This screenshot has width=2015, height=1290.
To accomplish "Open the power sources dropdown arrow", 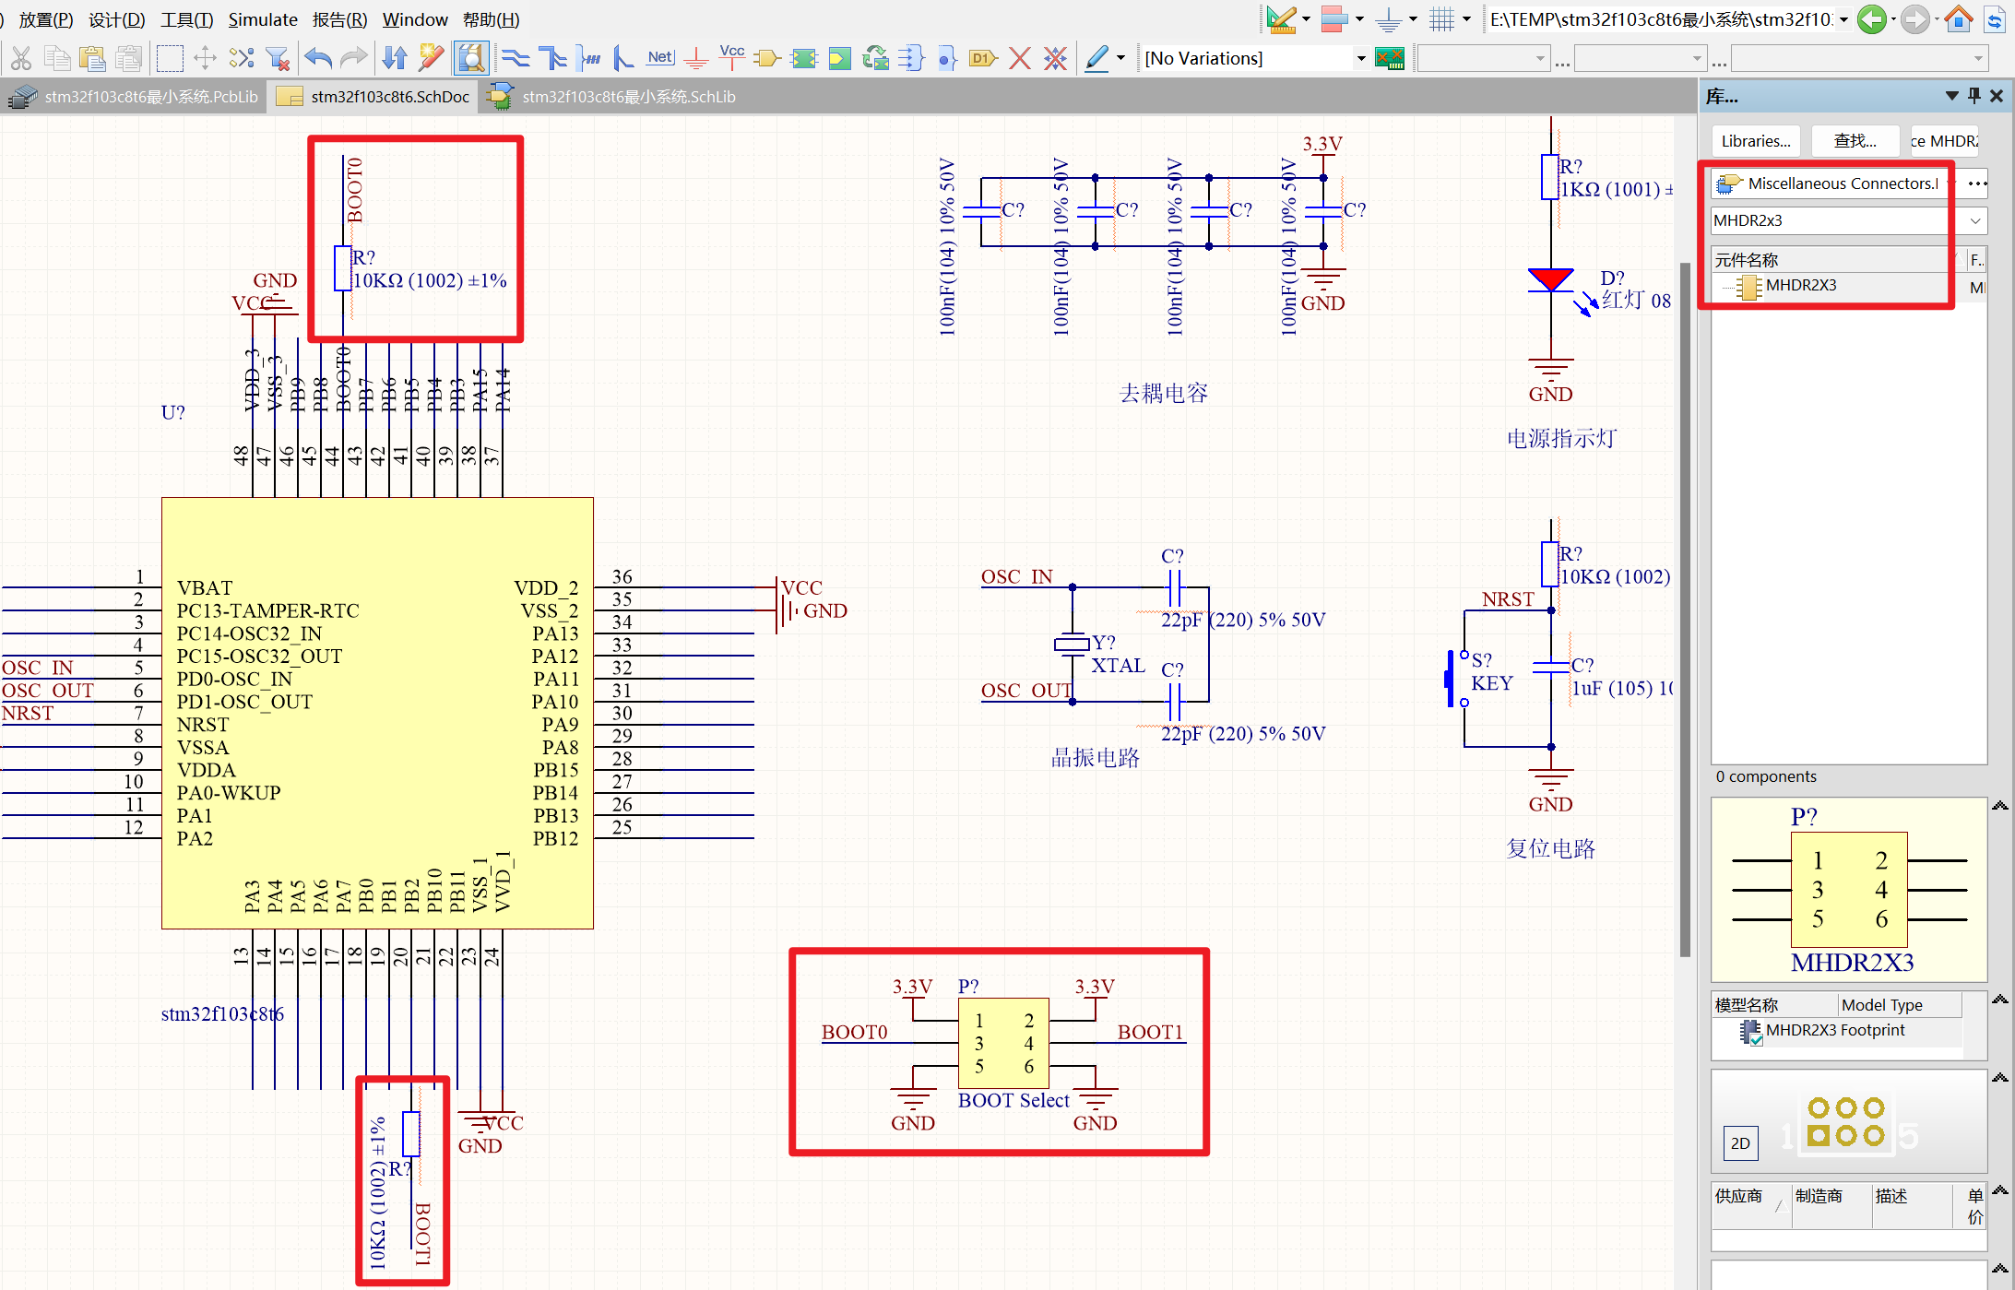I will pos(1413,19).
